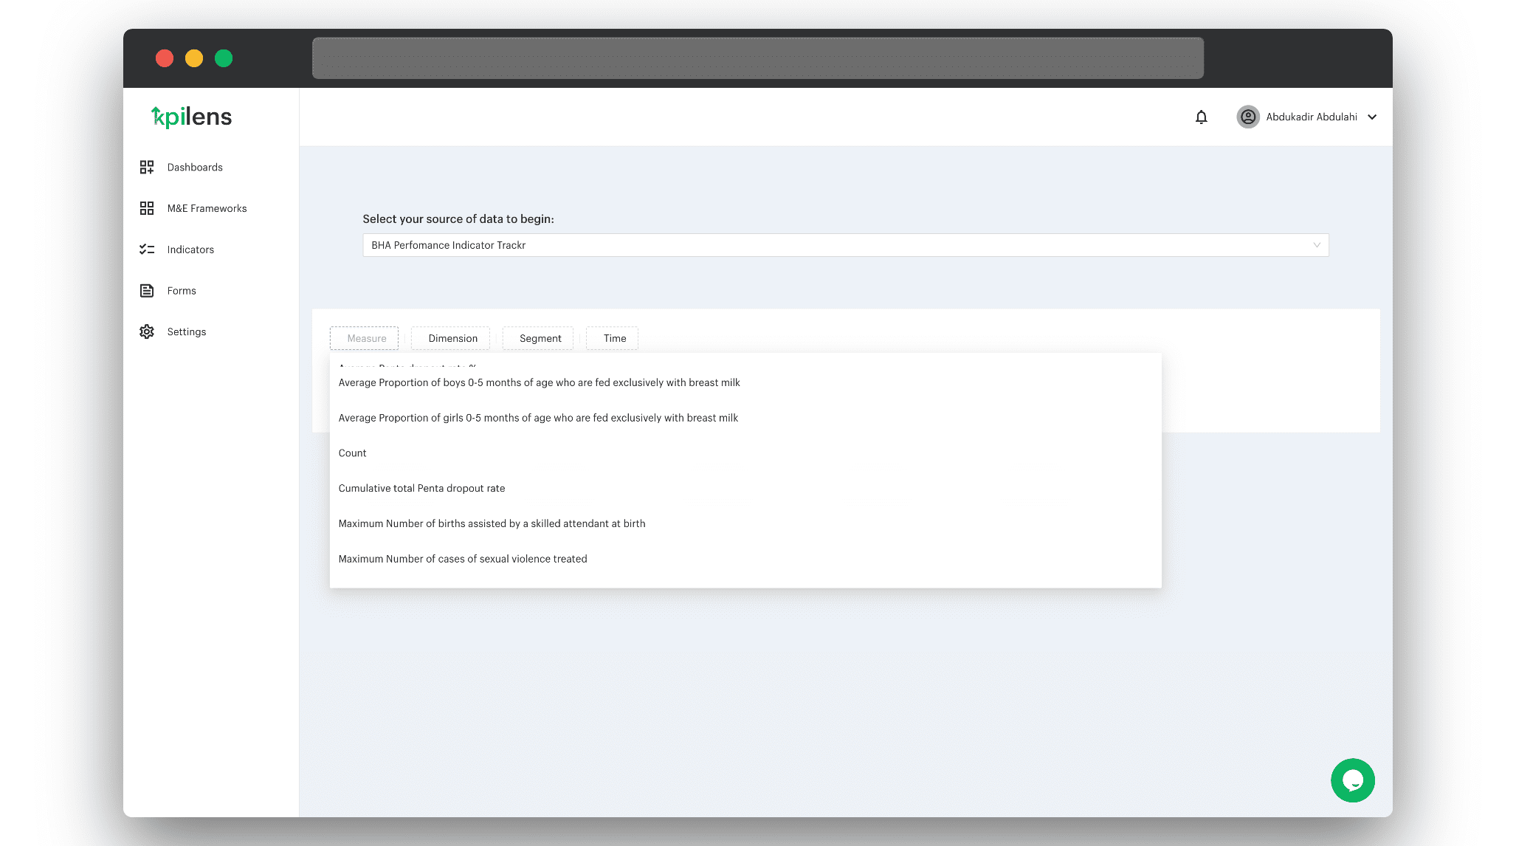Click the Settings gear icon
The height and width of the screenshot is (846, 1516).
[x=147, y=332]
